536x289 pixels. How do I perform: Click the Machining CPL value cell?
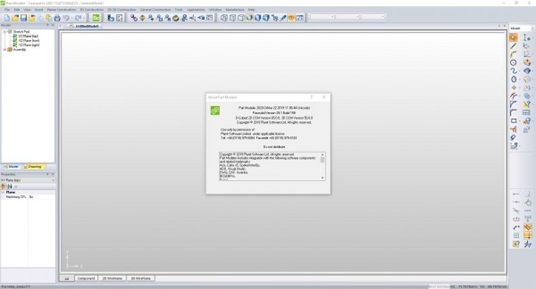click(41, 197)
